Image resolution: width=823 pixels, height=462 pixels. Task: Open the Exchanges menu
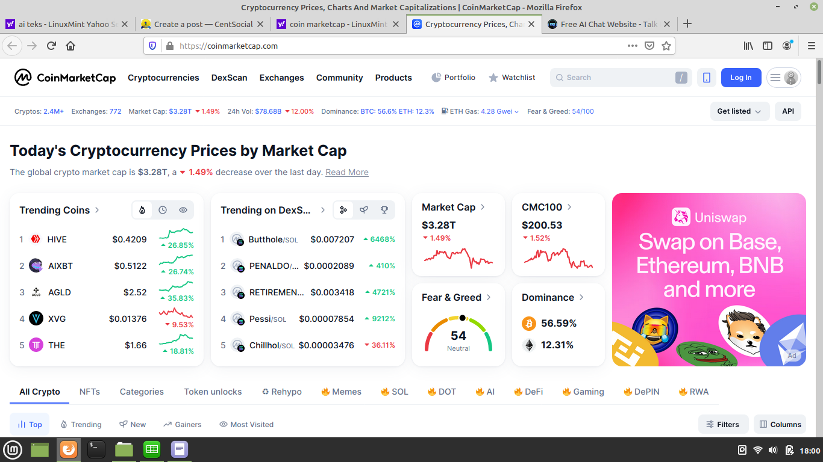pos(281,78)
